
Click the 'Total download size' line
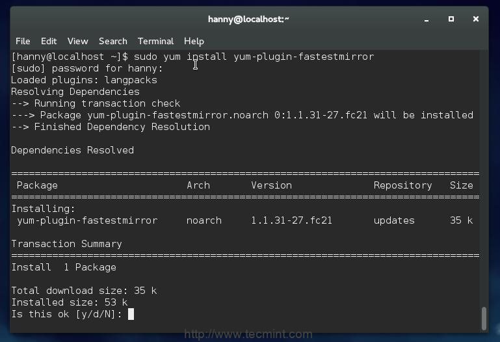tap(84, 291)
